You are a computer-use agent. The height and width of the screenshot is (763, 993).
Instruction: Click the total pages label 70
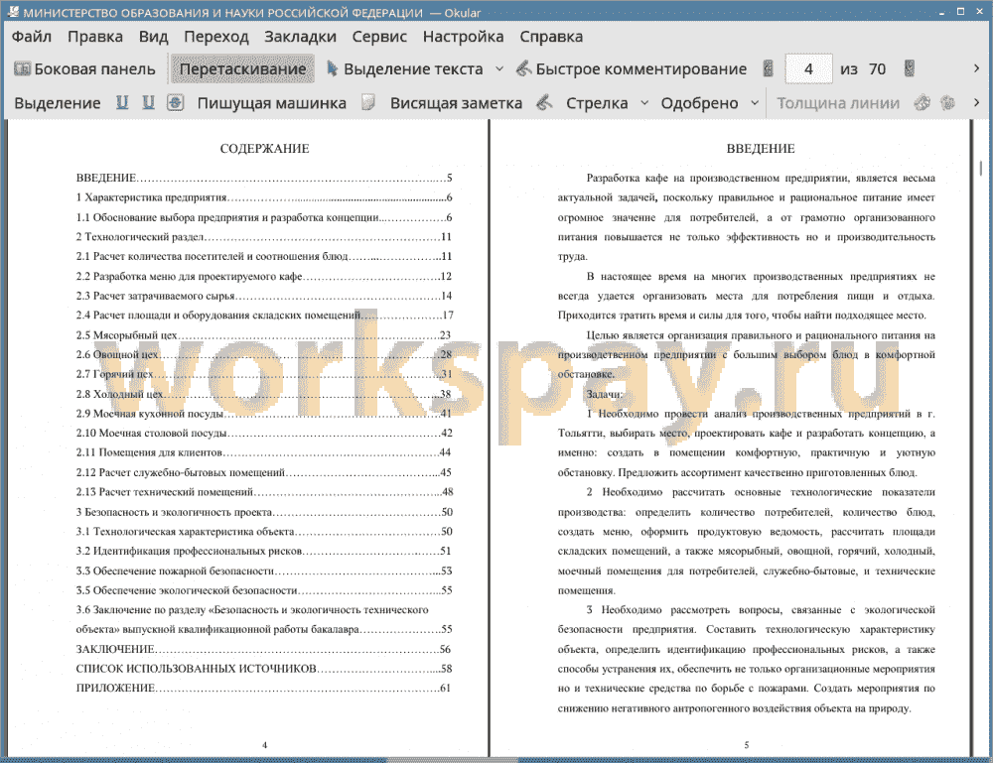click(x=877, y=69)
